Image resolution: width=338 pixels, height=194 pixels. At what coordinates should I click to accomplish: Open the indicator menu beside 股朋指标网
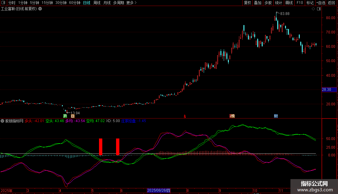2,121
